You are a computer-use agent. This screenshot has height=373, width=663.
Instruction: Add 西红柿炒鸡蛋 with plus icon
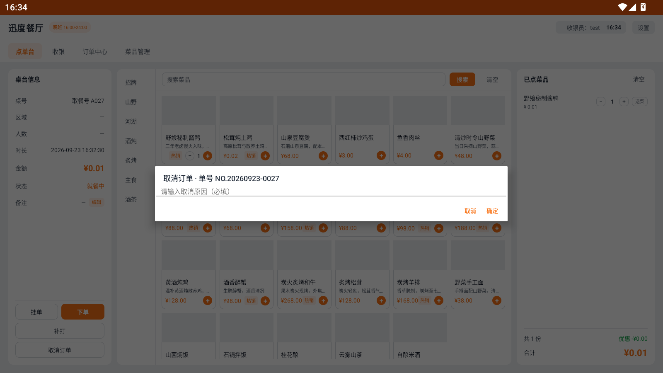(x=381, y=155)
